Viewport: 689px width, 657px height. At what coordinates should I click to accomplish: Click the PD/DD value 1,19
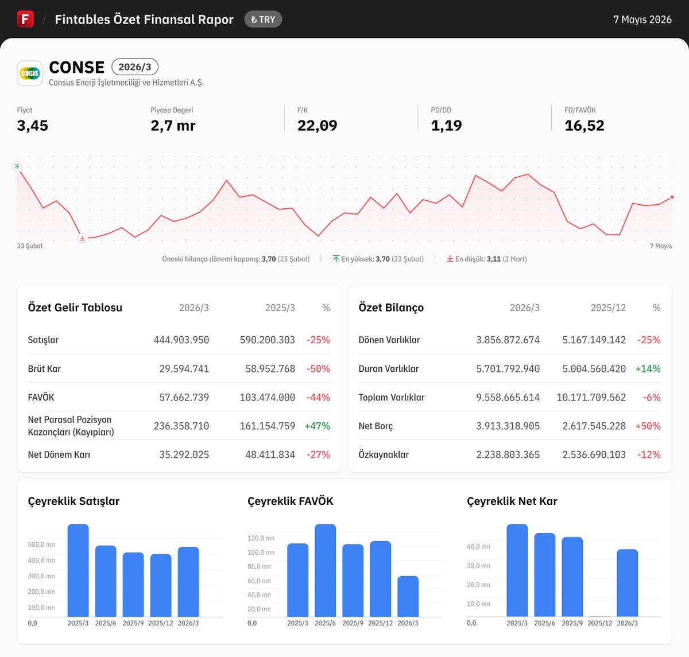coord(447,126)
